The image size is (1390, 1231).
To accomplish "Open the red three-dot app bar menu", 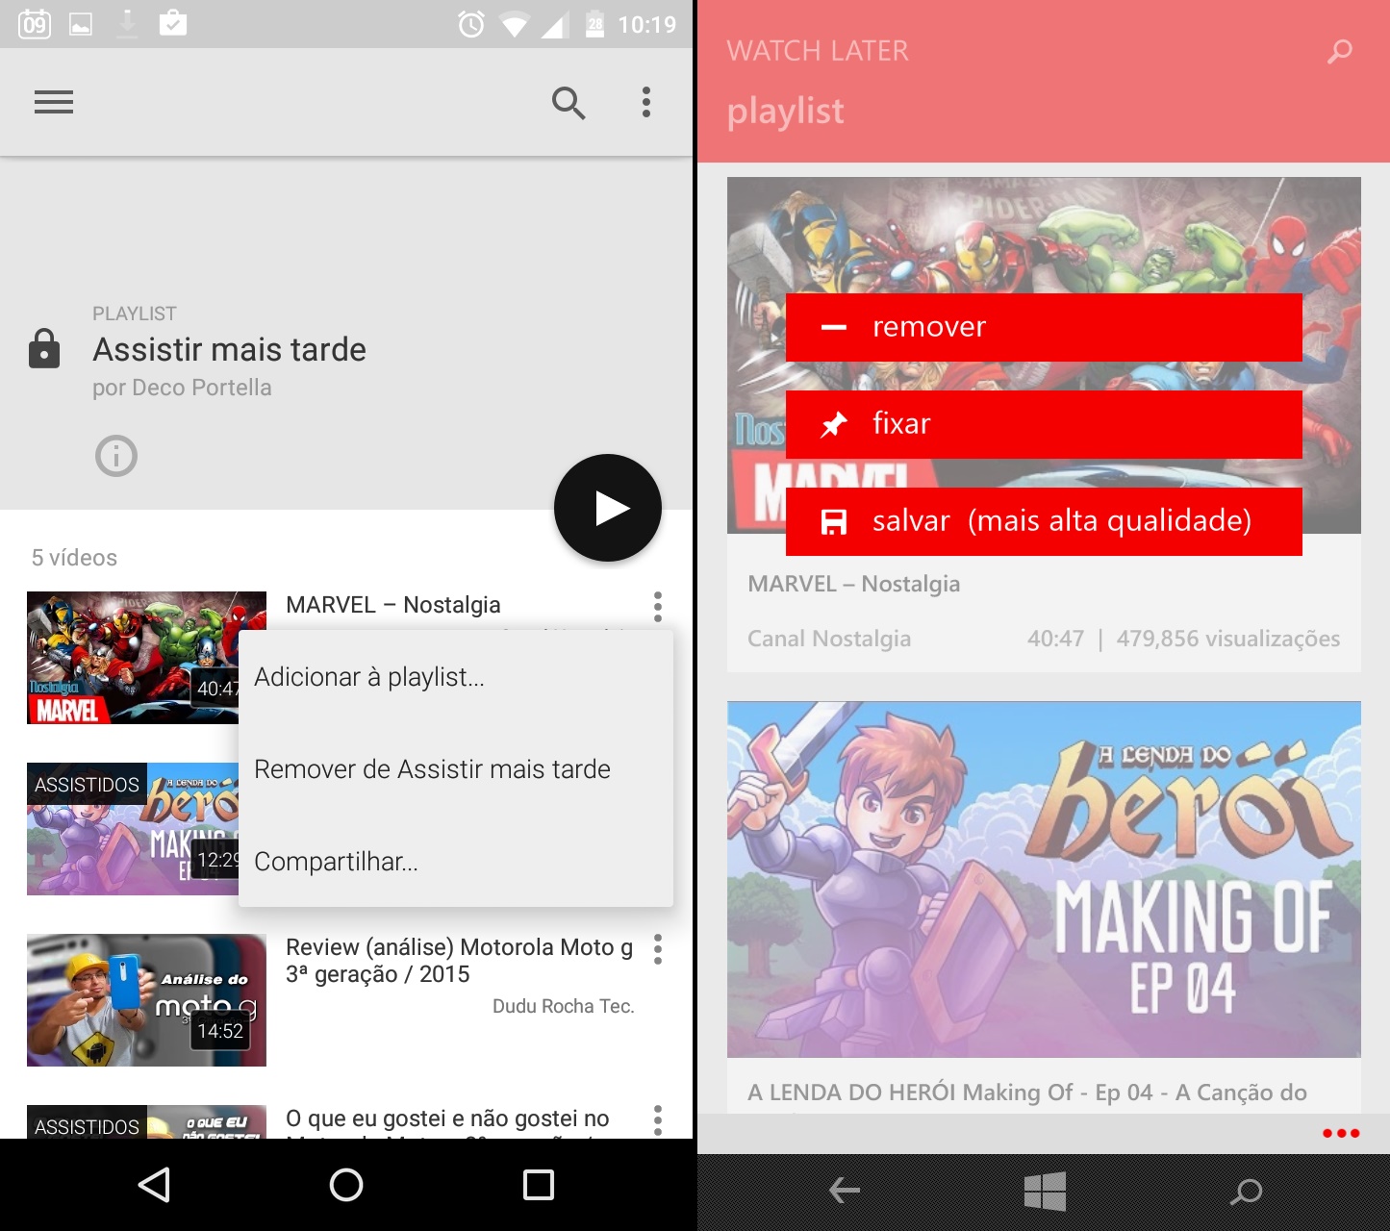I will [1341, 1133].
